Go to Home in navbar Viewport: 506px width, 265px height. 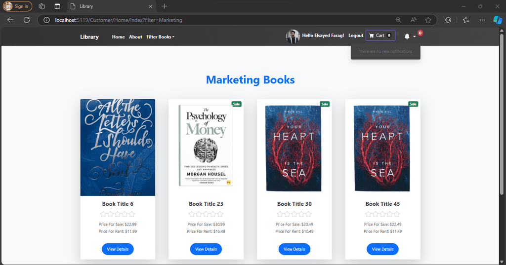click(x=118, y=37)
